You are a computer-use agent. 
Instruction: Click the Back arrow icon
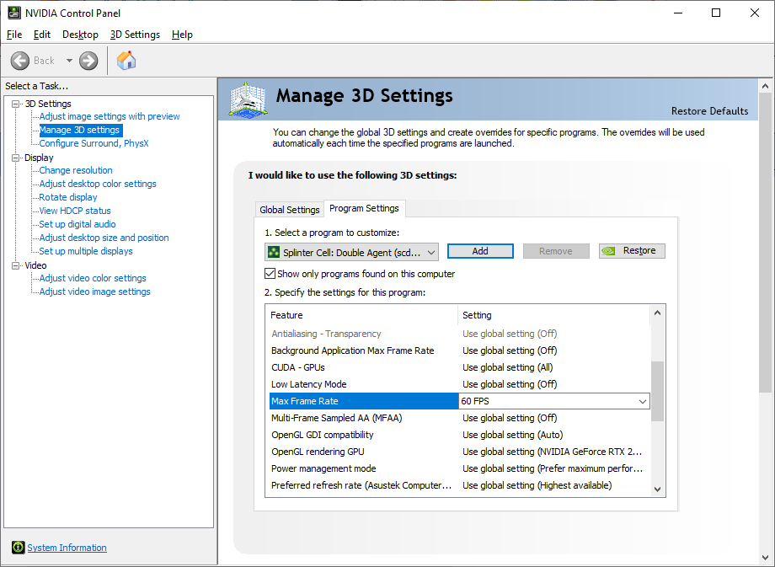point(20,61)
